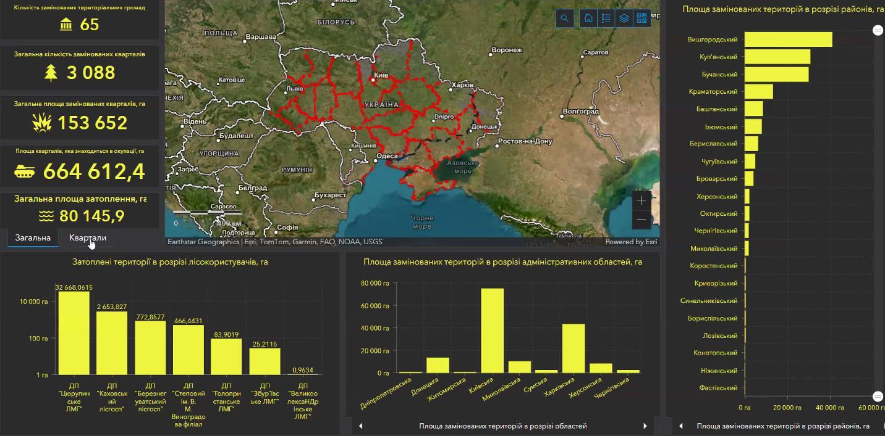This screenshot has width=885, height=436.
Task: Select the Вишгородський bar in district chart
Action: [788, 39]
